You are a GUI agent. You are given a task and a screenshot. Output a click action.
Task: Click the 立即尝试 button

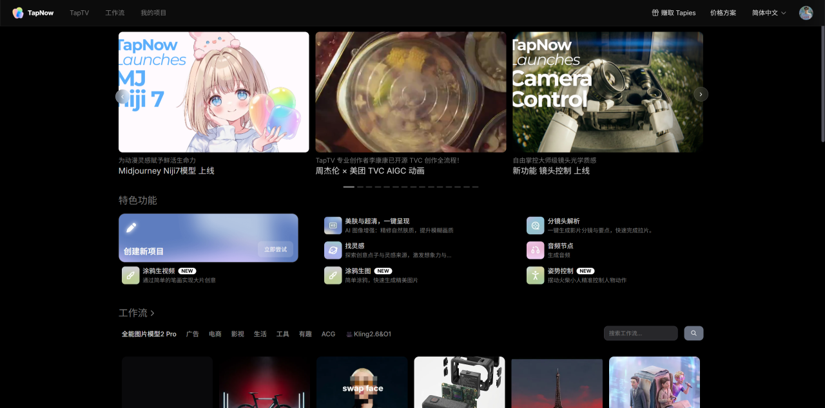[x=275, y=249]
